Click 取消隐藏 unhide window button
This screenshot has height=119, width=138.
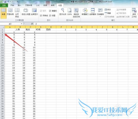coord(109,17)
